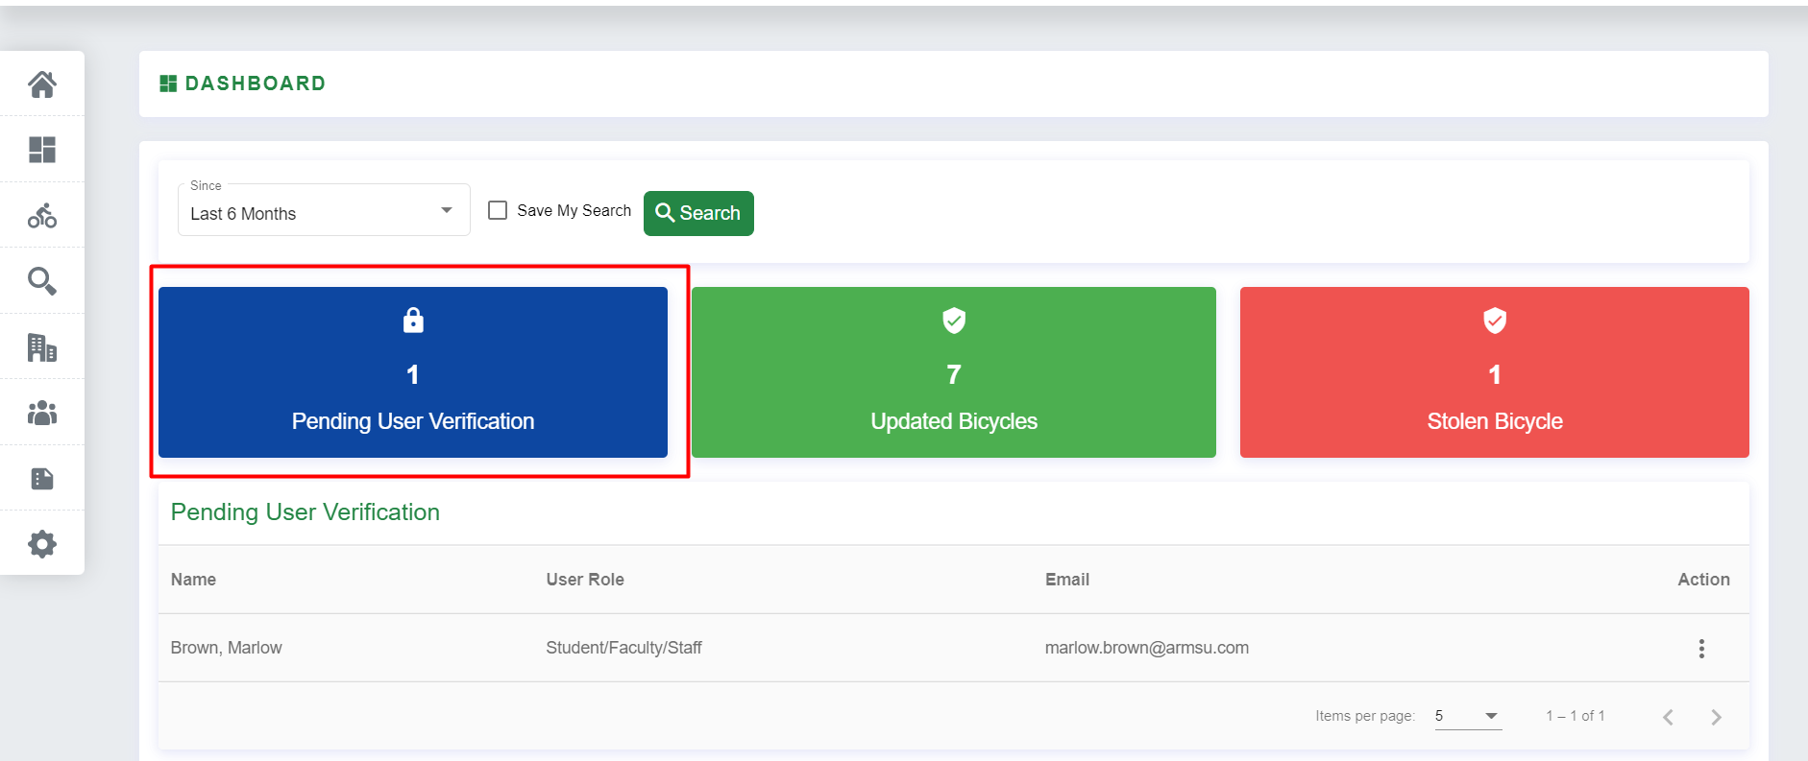1808x761 pixels.
Task: Click the shield icon on Updated Bicycles card
Action: click(954, 320)
